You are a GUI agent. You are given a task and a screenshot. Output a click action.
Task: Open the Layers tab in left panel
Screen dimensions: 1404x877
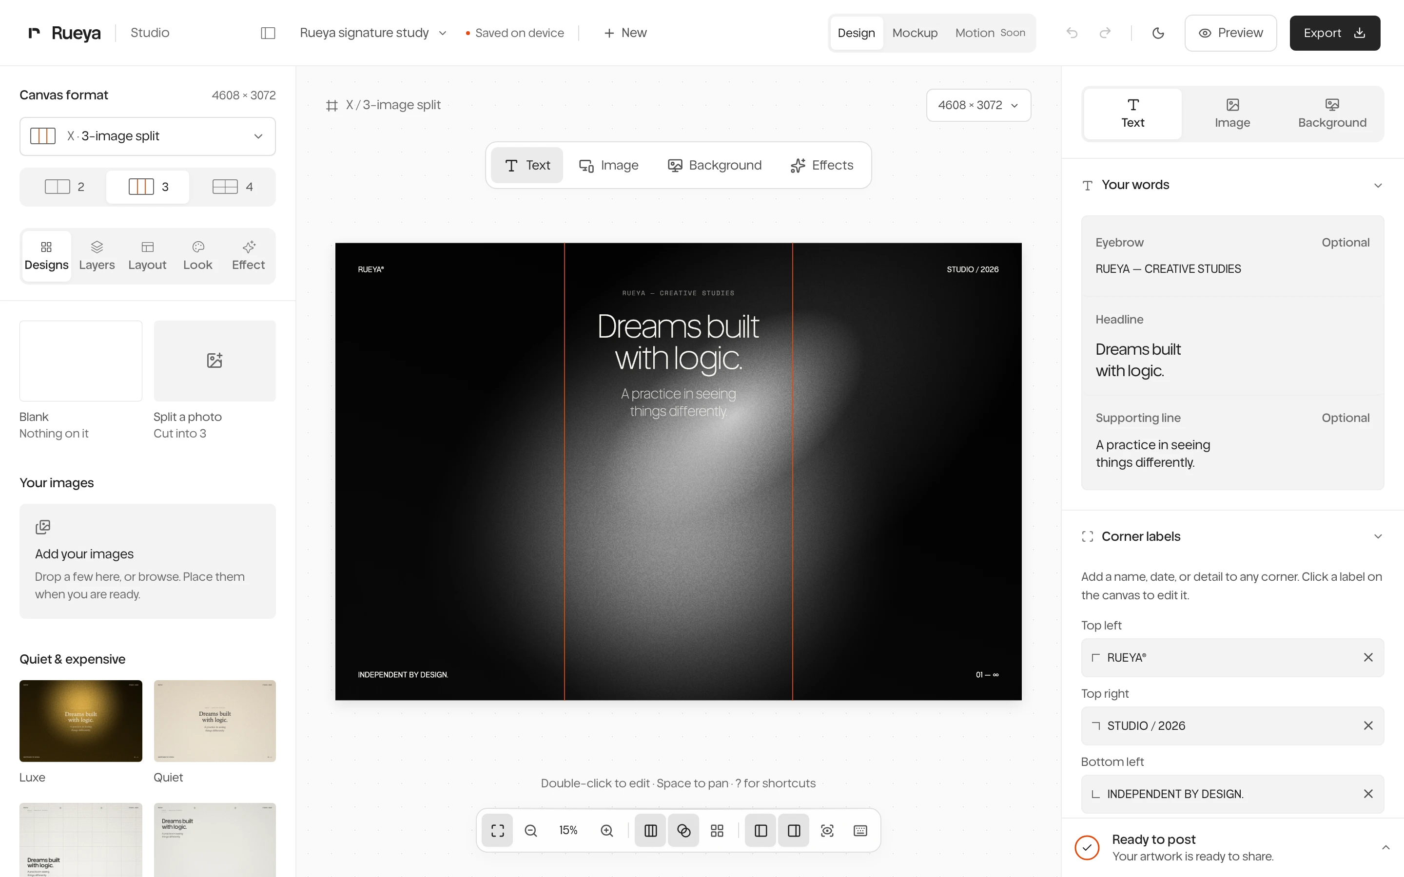click(x=97, y=256)
